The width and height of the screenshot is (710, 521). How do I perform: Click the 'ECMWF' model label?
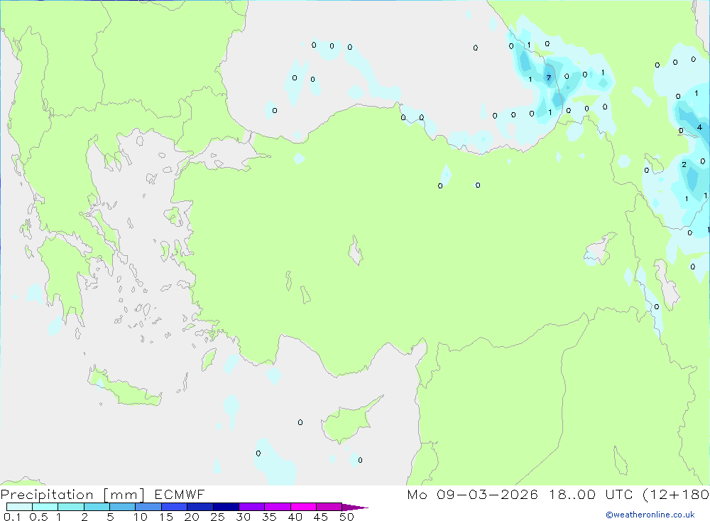click(180, 494)
